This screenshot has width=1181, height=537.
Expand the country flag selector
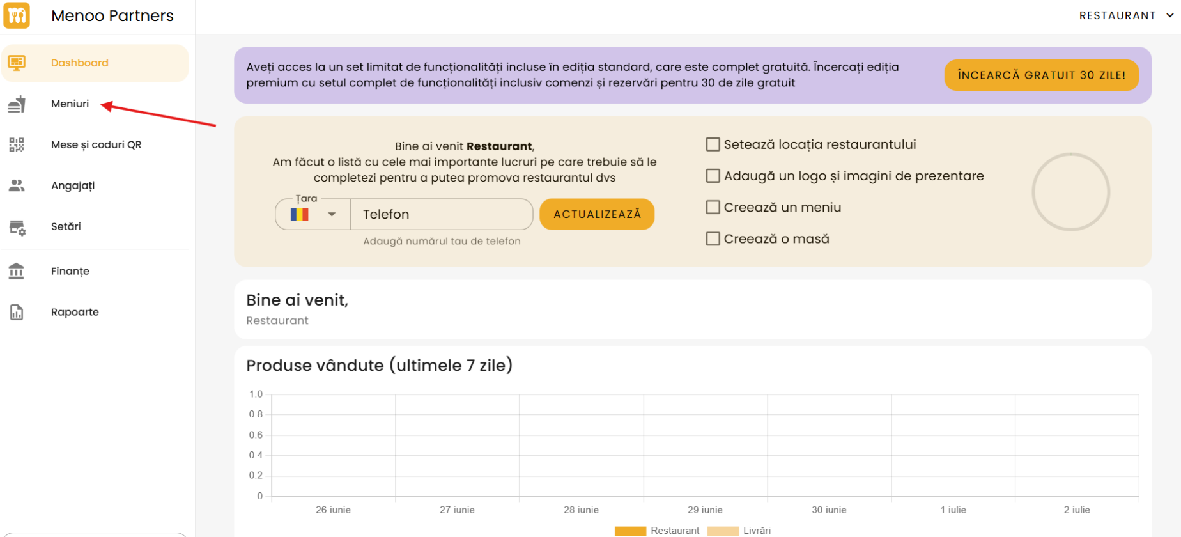[313, 214]
